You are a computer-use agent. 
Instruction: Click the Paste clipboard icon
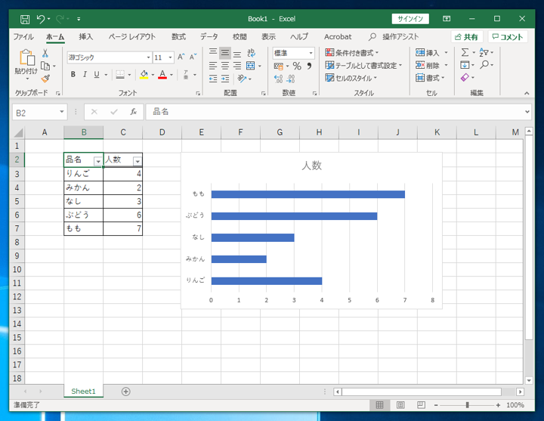pos(27,57)
